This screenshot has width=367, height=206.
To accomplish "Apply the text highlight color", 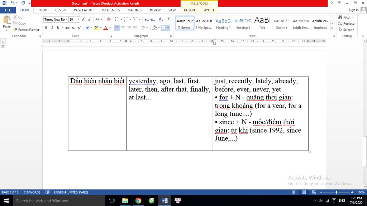I will pos(96,28).
